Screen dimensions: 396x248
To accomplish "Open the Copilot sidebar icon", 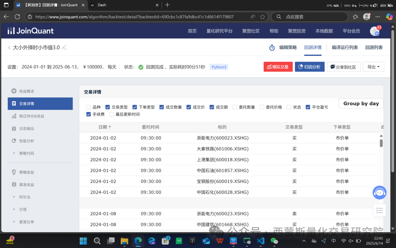I will click(389, 17).
